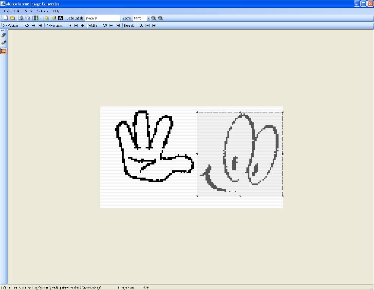374x290 pixels.
Task: Click the Copy icon in the toolbar
Action: click(21, 18)
